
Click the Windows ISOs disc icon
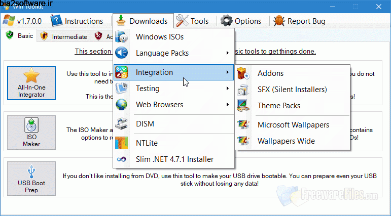point(122,37)
